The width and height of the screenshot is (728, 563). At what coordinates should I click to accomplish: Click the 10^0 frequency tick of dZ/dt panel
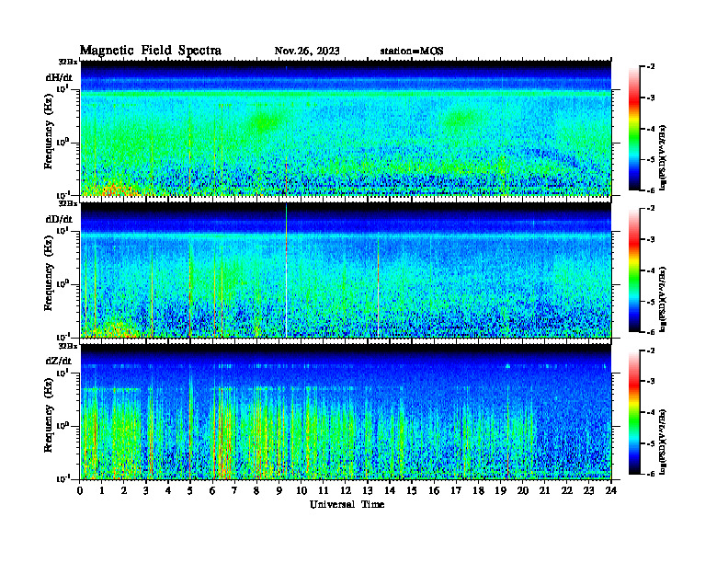pyautogui.click(x=63, y=426)
